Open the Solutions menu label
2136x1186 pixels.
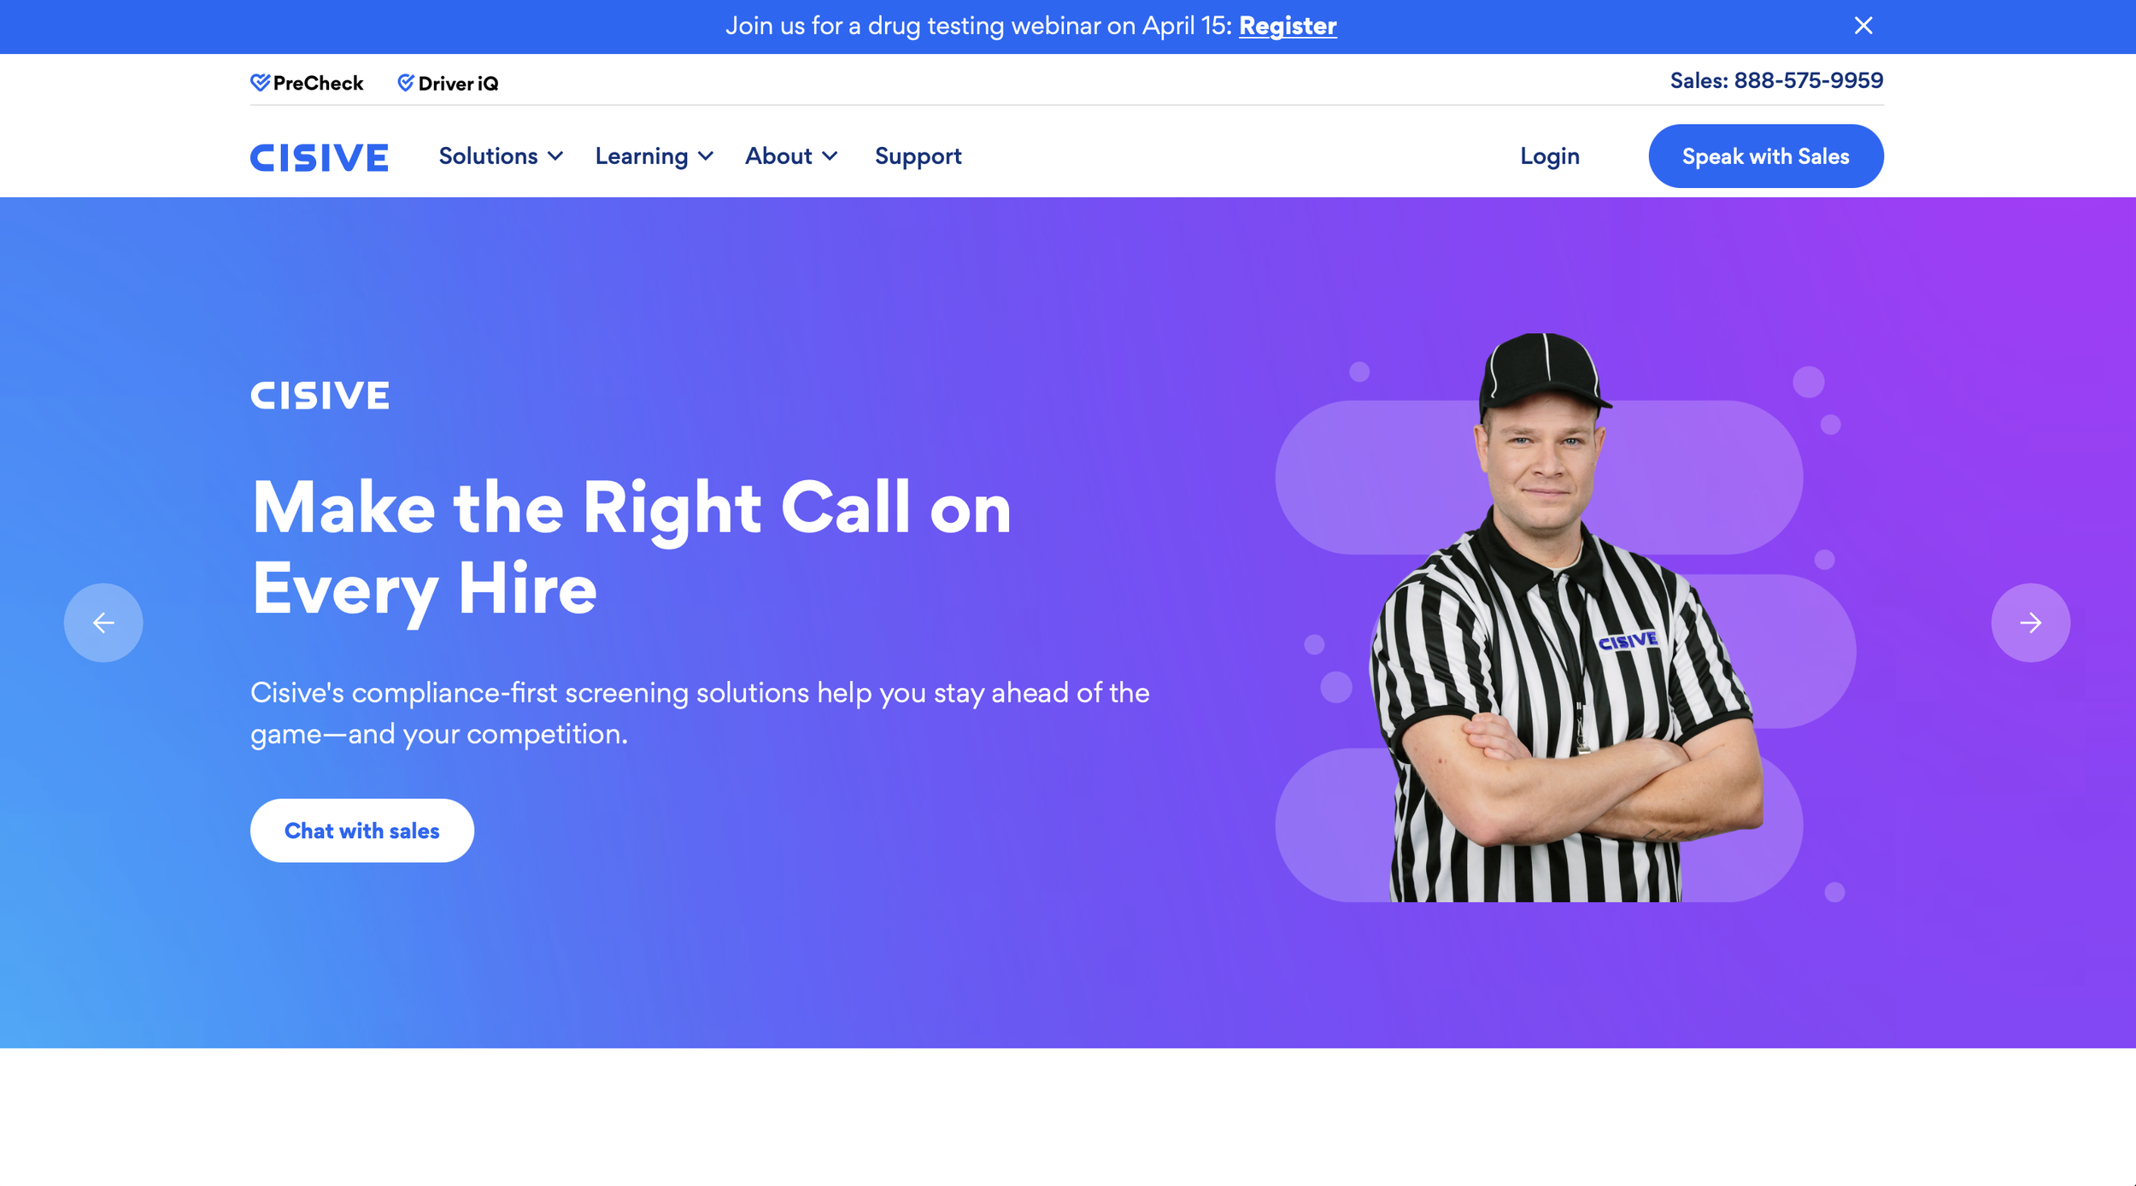point(489,156)
